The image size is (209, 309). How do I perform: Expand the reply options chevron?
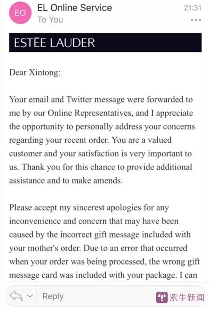click(30, 296)
